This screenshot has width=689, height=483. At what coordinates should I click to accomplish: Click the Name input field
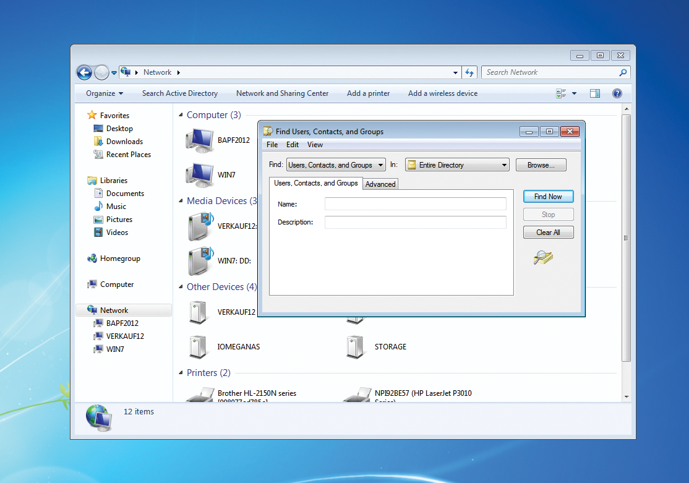tap(415, 204)
